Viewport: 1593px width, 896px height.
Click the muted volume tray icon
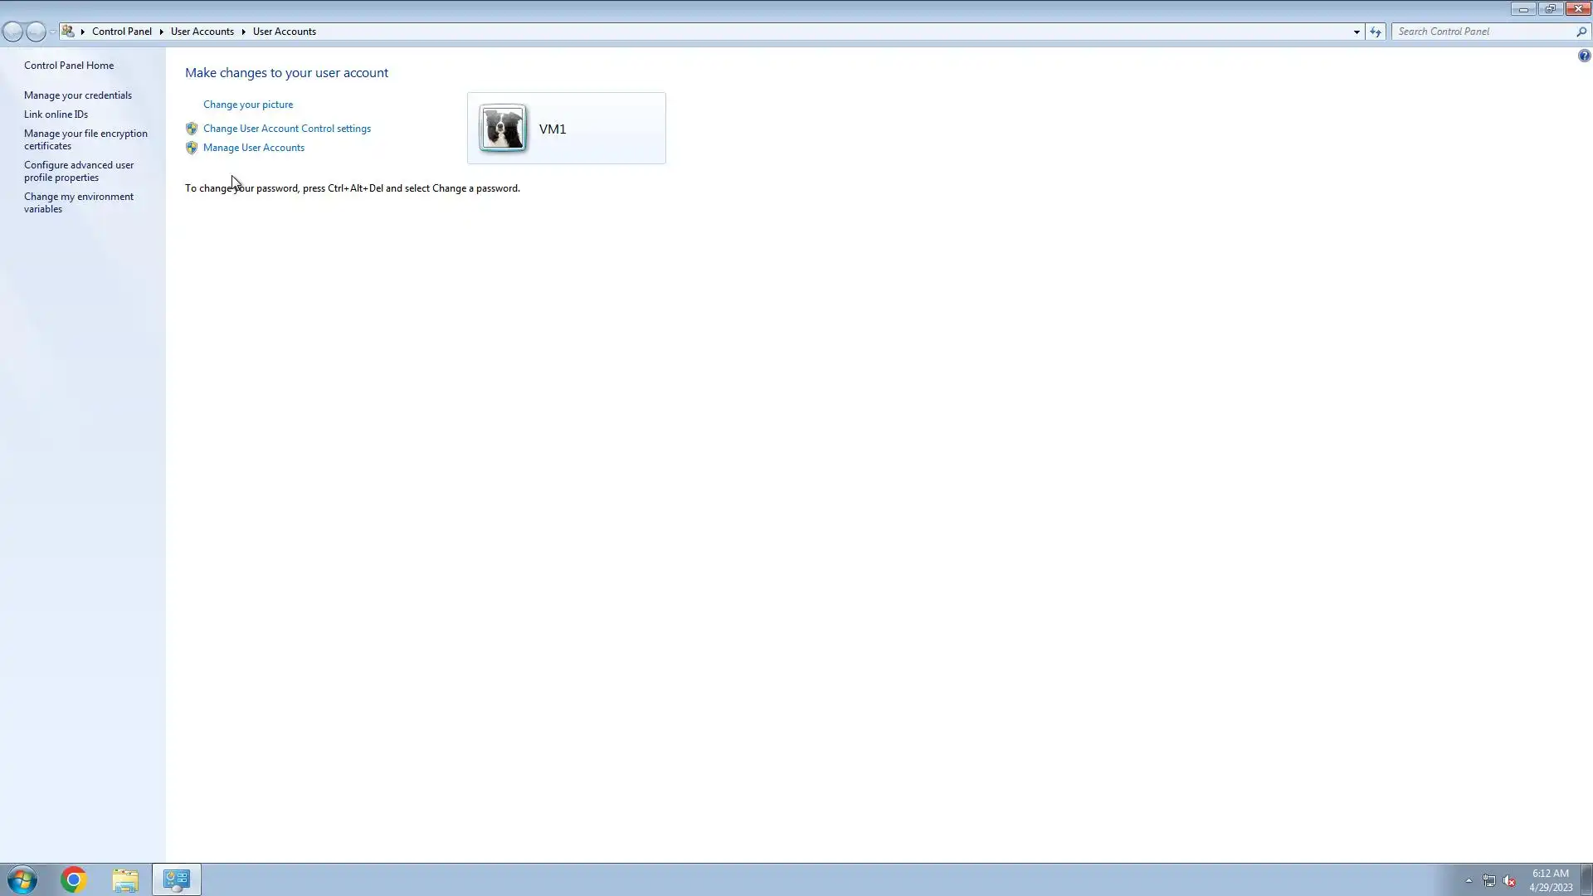(x=1509, y=881)
